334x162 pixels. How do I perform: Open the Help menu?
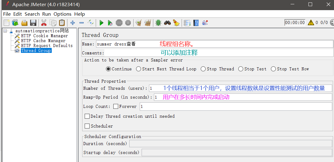pyautogui.click(x=80, y=14)
